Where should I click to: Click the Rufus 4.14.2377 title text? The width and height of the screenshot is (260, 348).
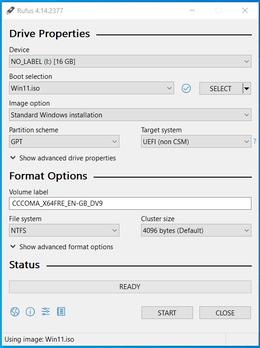tap(40, 11)
